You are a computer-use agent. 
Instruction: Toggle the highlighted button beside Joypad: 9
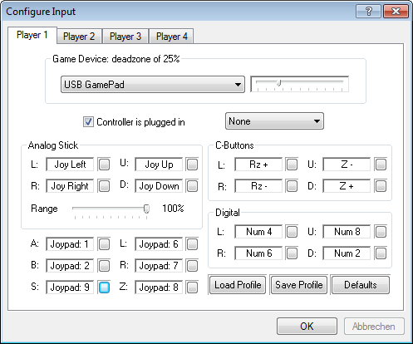(104, 287)
